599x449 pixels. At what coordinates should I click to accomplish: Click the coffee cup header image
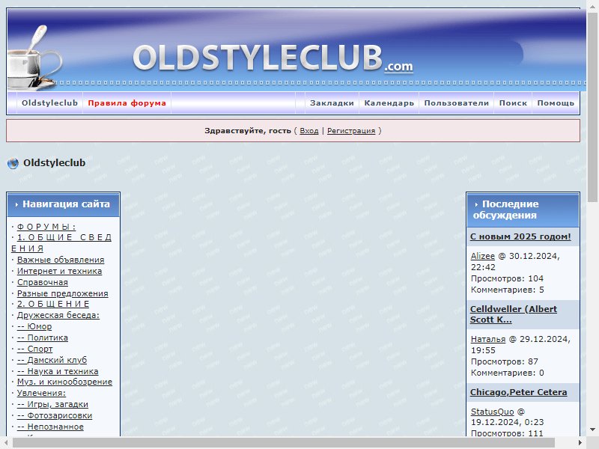click(34, 58)
